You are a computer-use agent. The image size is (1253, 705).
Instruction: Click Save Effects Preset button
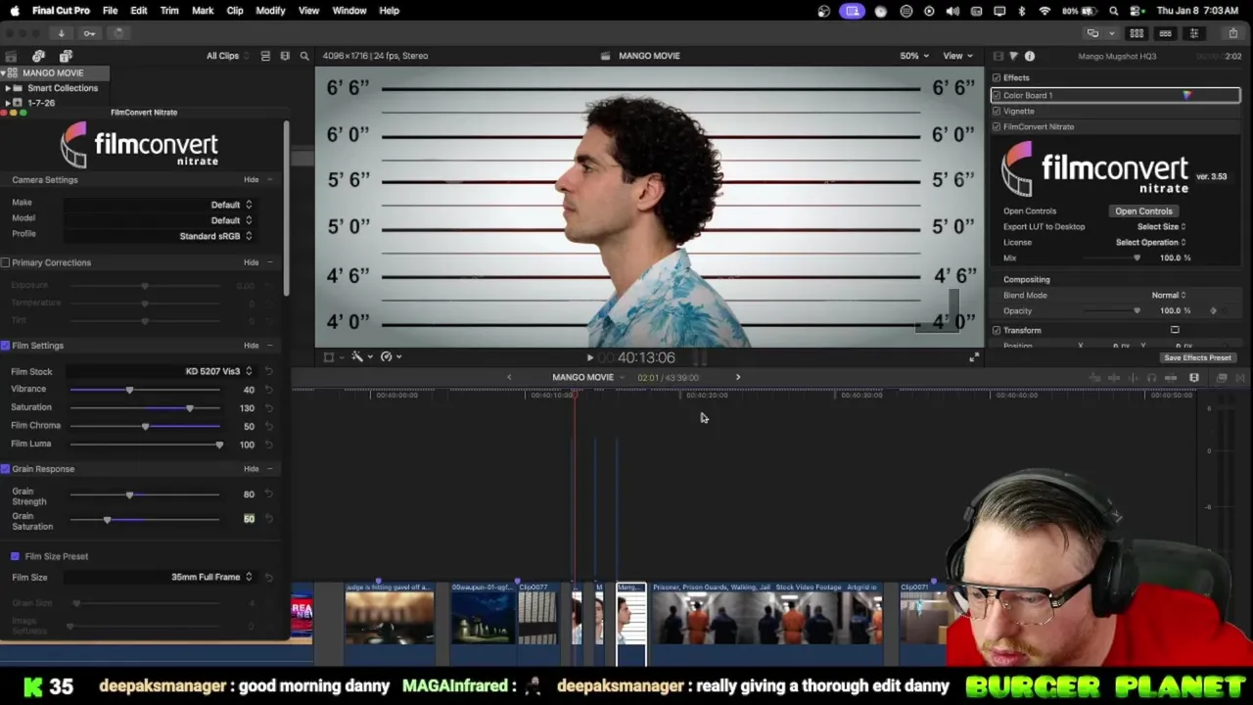point(1197,358)
